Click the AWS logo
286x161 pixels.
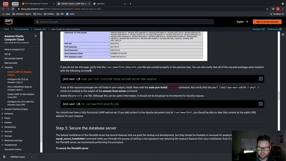[x=9, y=21]
